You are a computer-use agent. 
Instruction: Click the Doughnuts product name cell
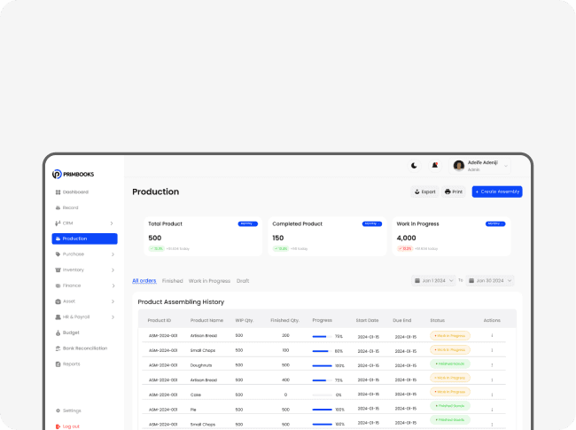[x=201, y=365]
